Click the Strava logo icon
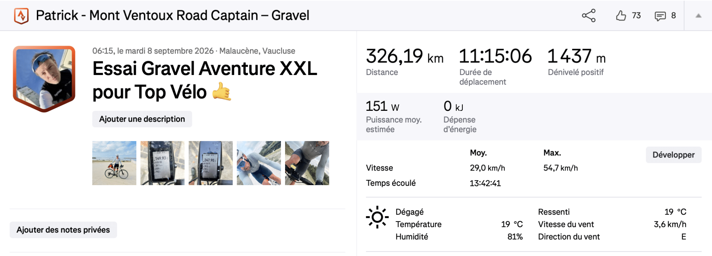 point(21,16)
